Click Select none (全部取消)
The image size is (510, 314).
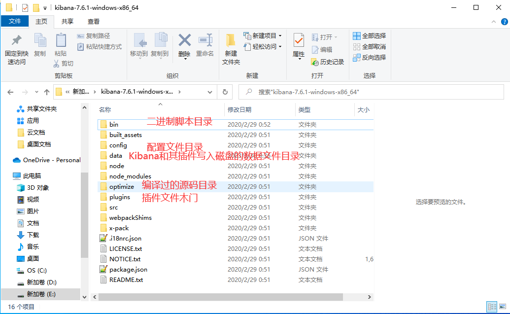pos(370,46)
